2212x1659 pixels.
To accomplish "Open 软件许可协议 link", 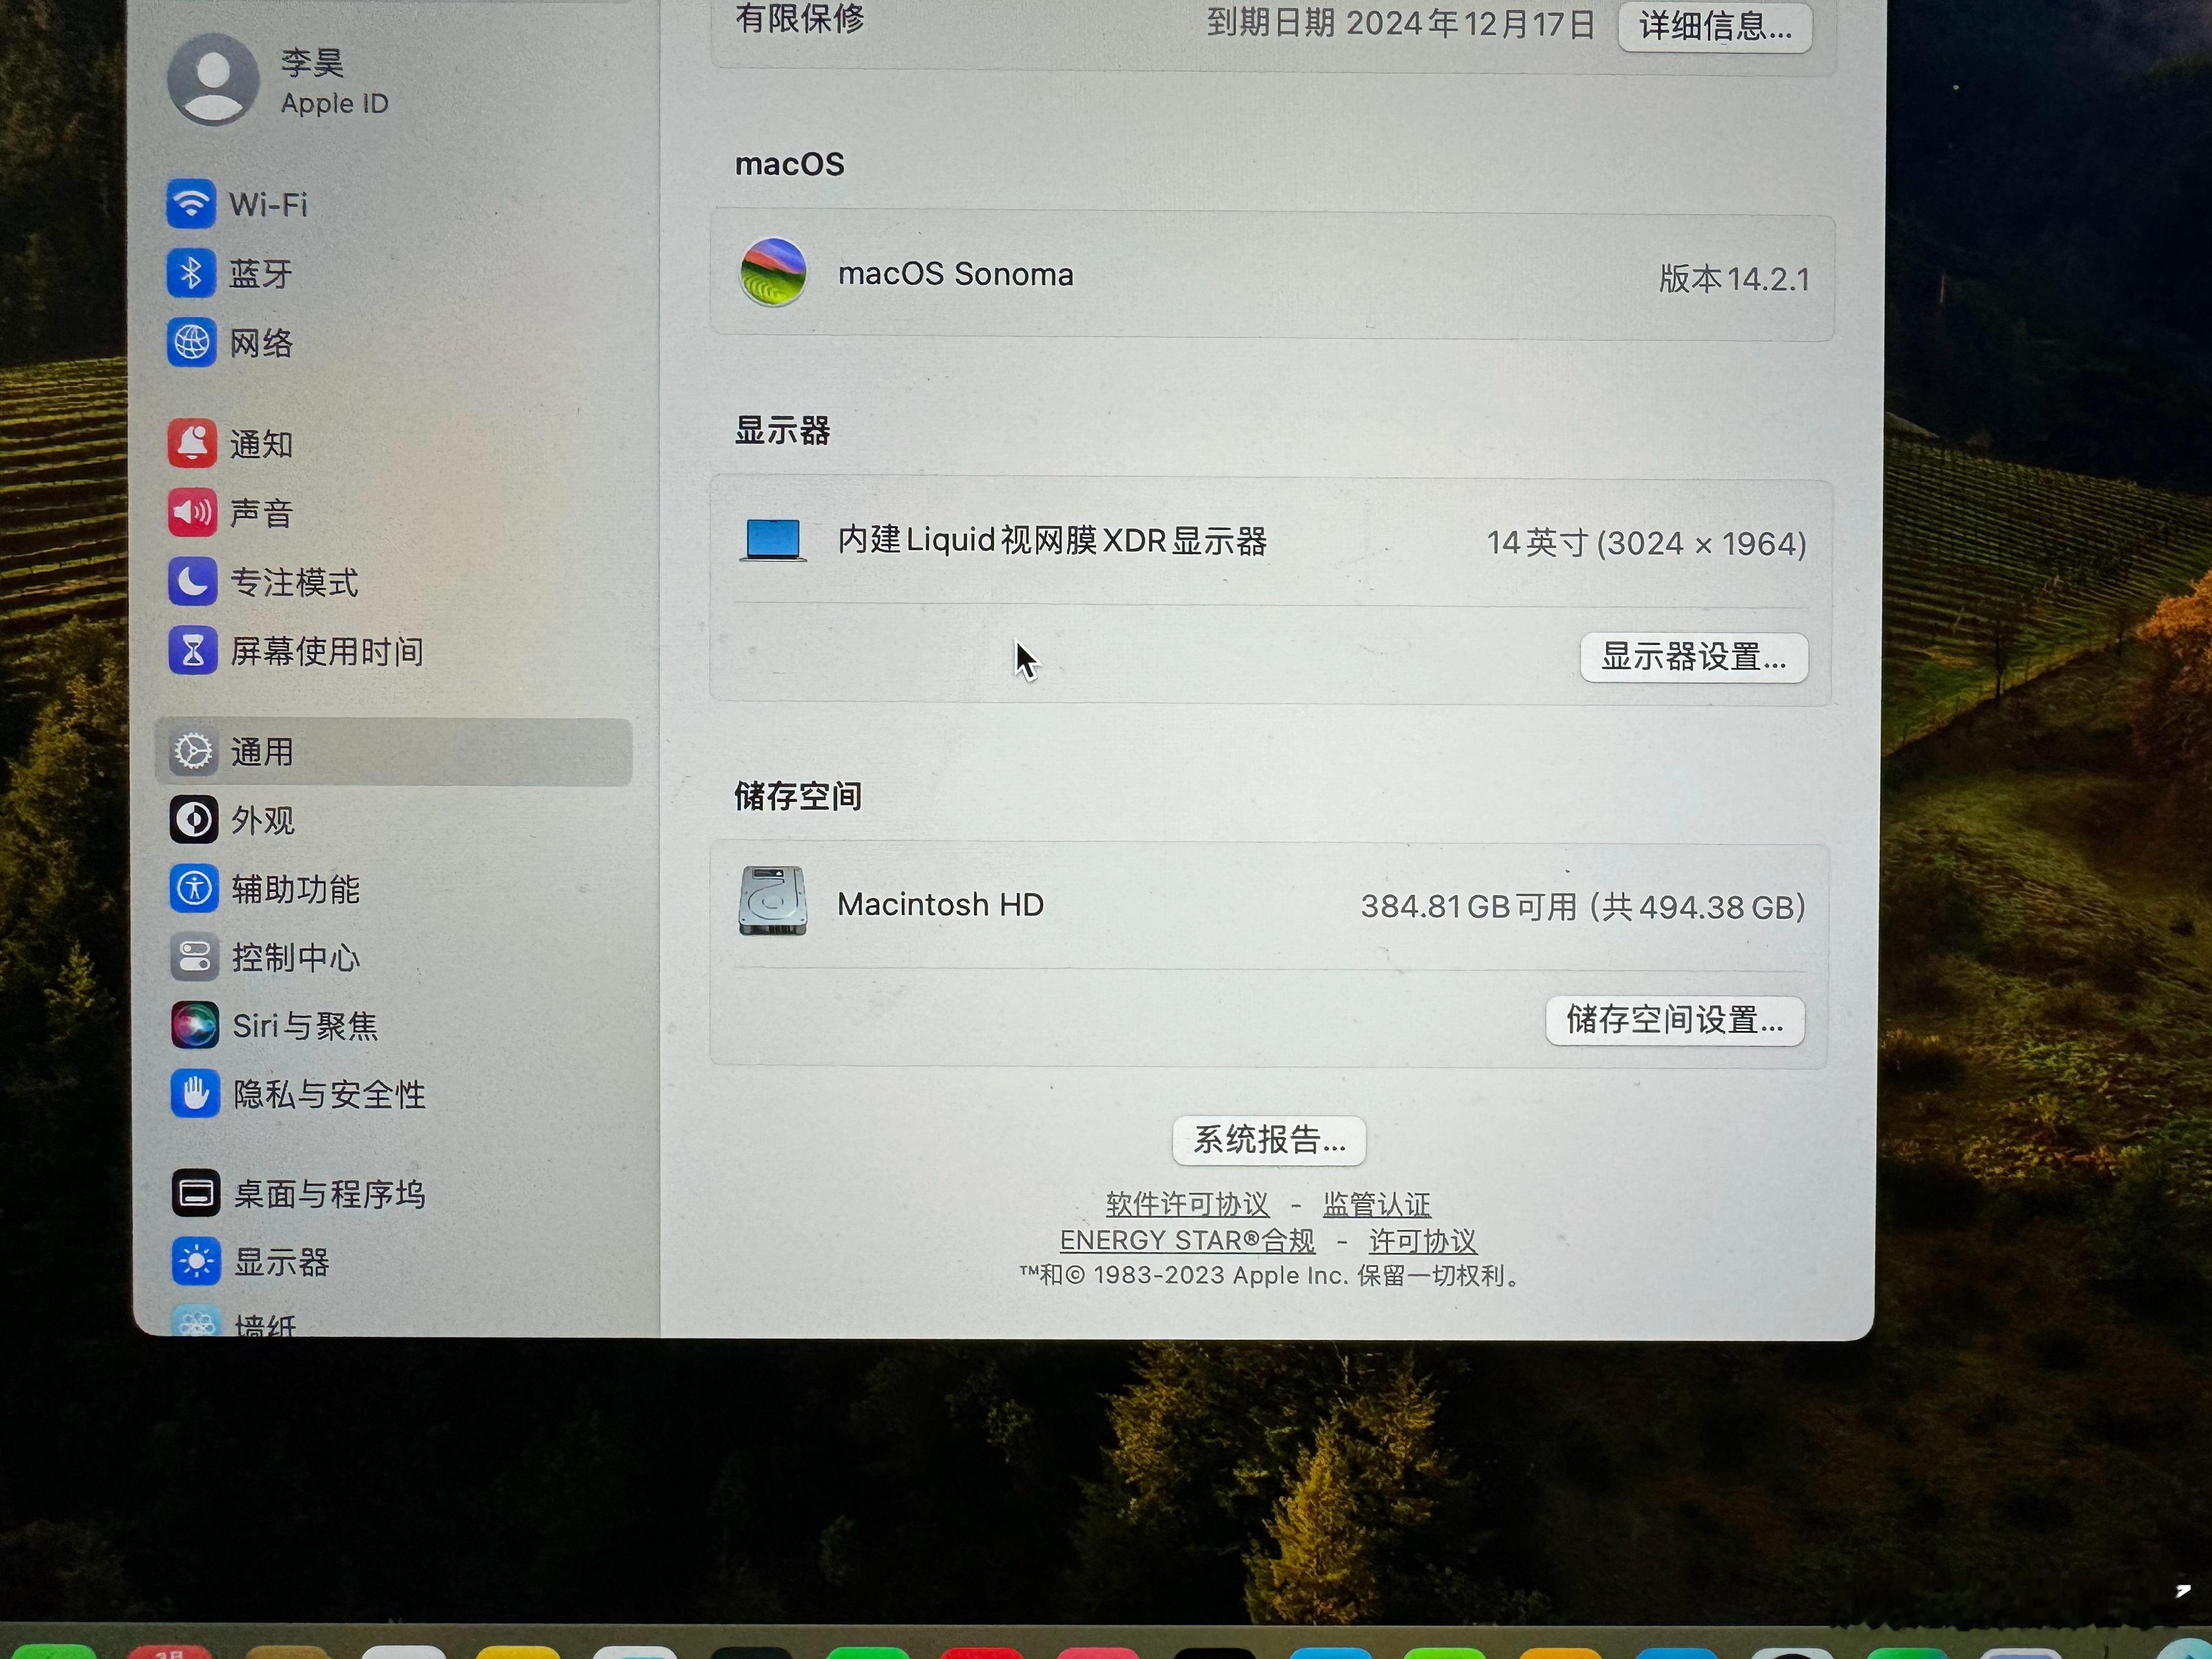I will (x=1187, y=1204).
